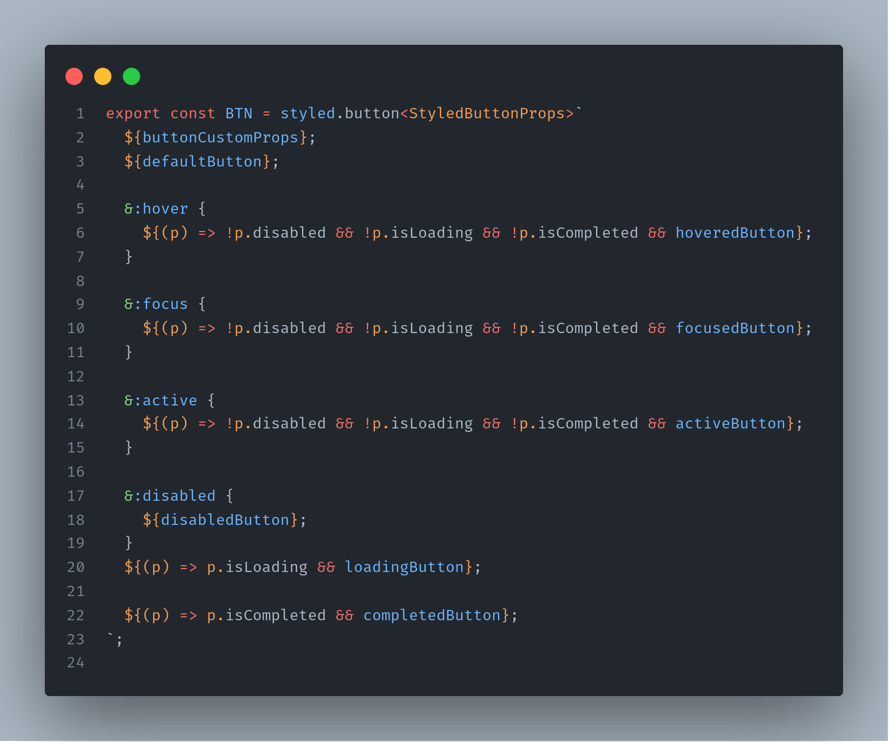The image size is (889, 742).
Task: Click 'hoveredButton' identifier
Action: pyautogui.click(x=735, y=233)
